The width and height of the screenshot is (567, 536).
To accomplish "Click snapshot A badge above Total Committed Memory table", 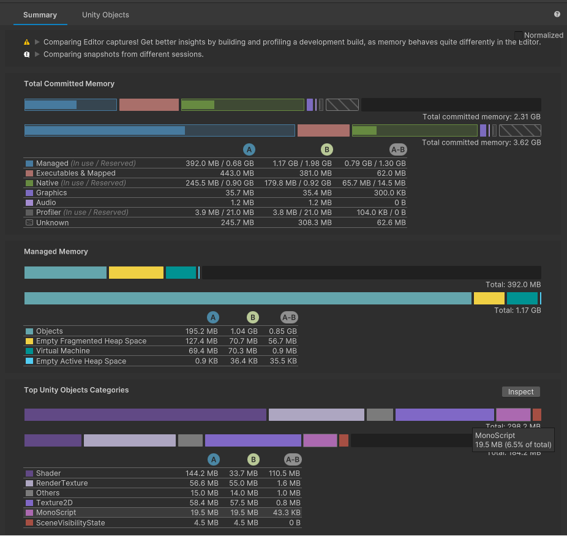I will coord(249,149).
